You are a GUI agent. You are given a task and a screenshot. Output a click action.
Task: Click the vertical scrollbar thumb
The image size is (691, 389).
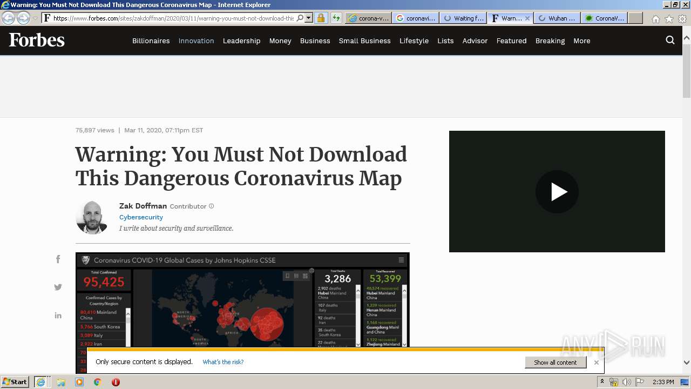click(687, 71)
